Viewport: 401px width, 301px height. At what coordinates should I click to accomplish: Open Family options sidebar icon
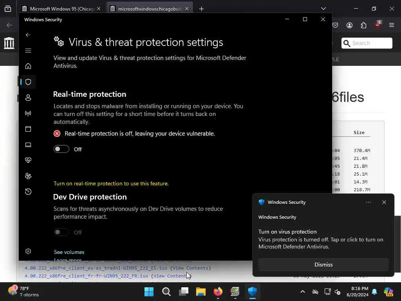click(28, 176)
